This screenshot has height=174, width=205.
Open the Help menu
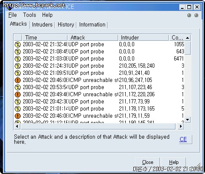coord(47,15)
